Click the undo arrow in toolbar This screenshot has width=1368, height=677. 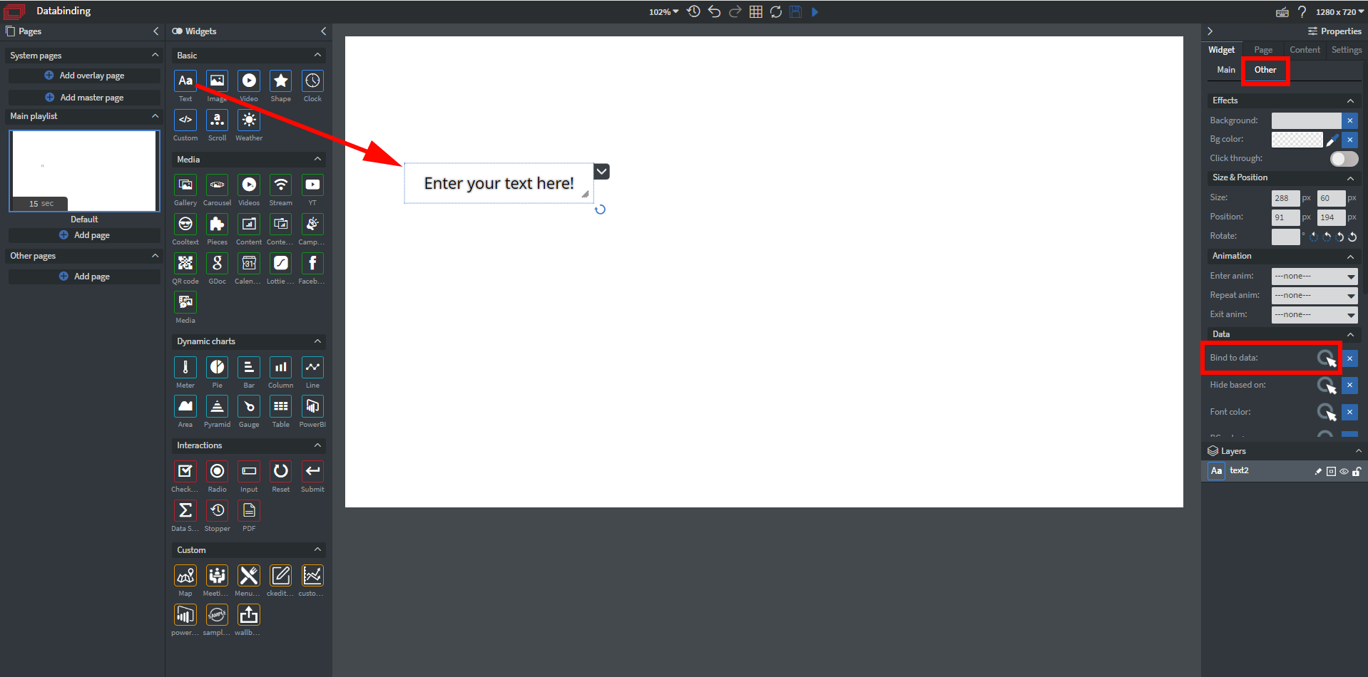click(x=714, y=11)
